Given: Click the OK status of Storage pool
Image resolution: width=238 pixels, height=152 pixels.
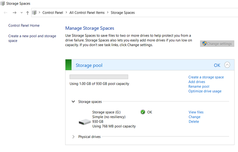Looking at the screenshot, I should (x=217, y=65).
